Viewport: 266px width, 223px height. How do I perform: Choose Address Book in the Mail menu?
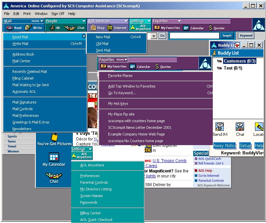23,54
